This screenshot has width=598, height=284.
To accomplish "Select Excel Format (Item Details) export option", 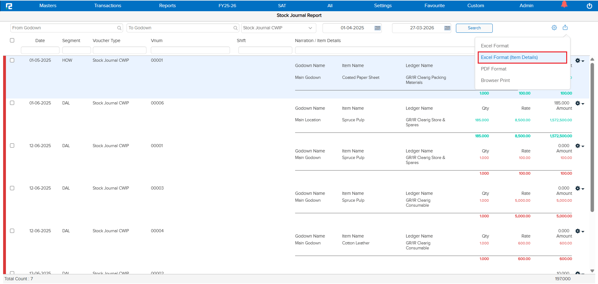I will [x=509, y=57].
